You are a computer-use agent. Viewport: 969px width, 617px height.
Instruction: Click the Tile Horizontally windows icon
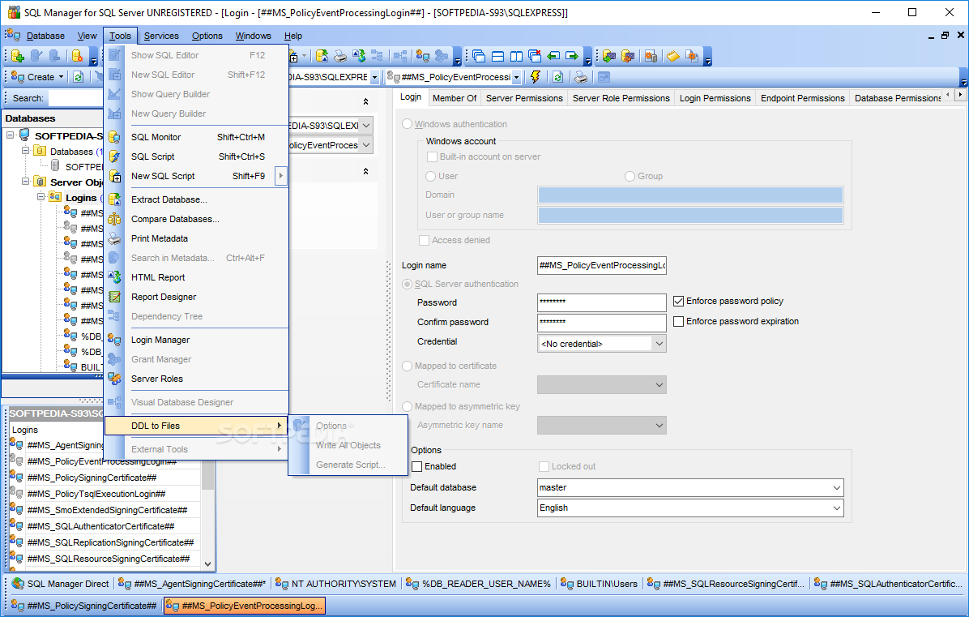pyautogui.click(x=497, y=56)
